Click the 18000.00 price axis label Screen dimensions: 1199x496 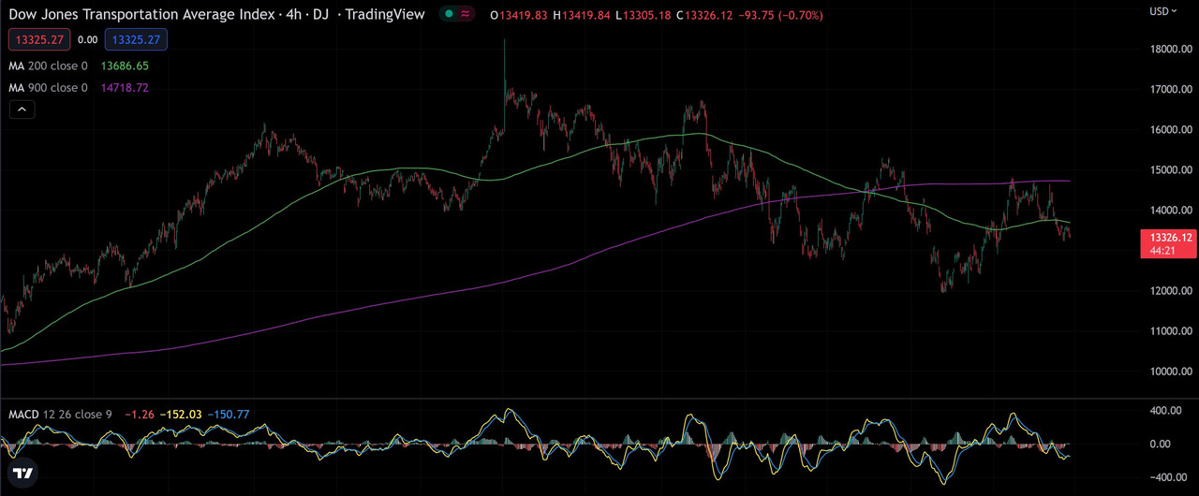coord(1169,50)
